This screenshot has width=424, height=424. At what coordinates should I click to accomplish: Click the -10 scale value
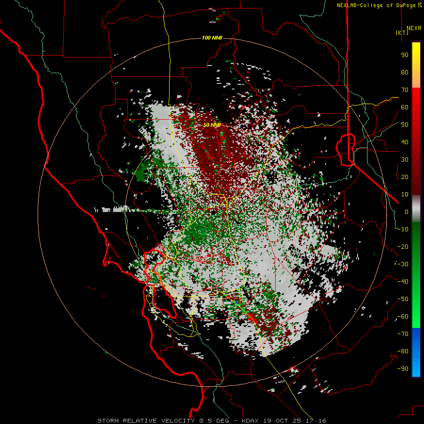coord(403,229)
